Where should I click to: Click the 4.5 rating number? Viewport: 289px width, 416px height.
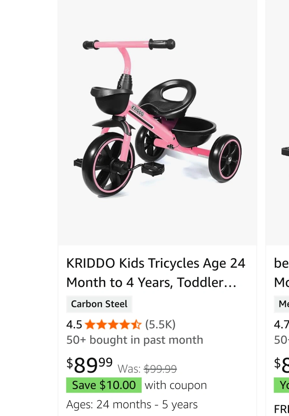pyautogui.click(x=74, y=325)
